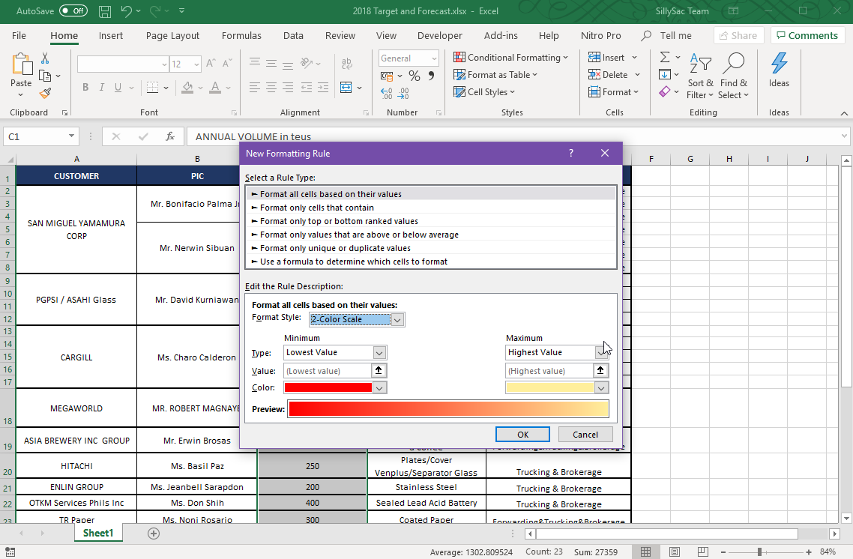Click the Undo arrow icon
The width and height of the screenshot is (853, 559).
point(127,11)
